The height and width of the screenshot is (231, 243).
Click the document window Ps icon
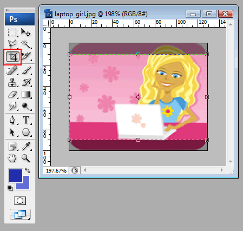(48, 14)
